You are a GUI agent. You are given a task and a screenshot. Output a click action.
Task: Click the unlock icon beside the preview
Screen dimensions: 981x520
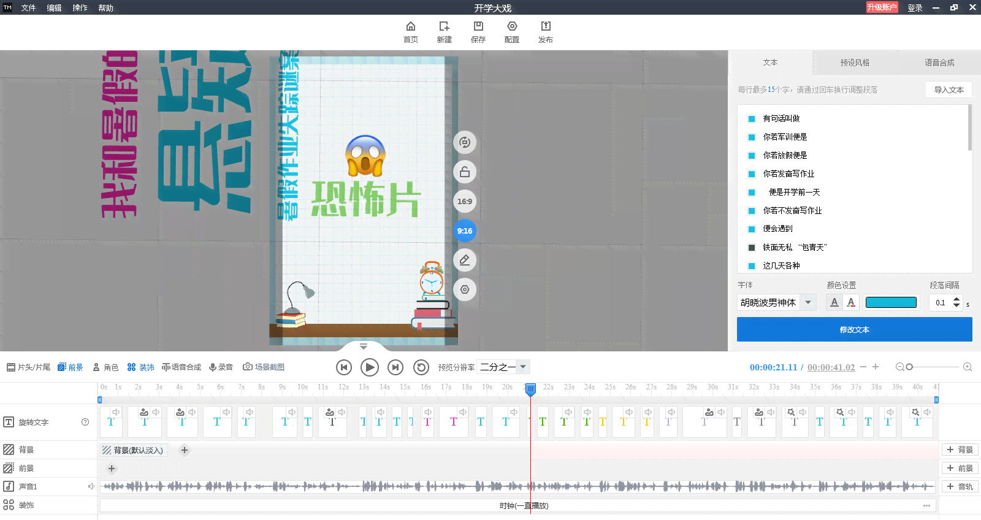click(x=465, y=172)
